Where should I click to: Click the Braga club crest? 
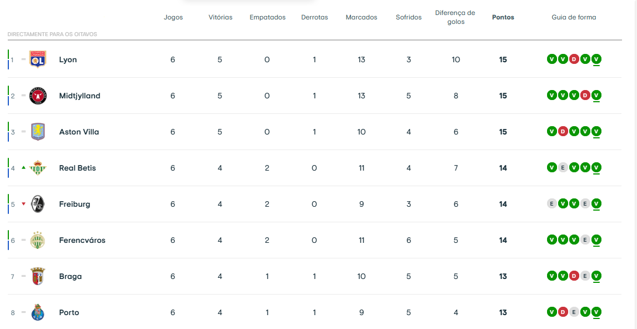37,276
